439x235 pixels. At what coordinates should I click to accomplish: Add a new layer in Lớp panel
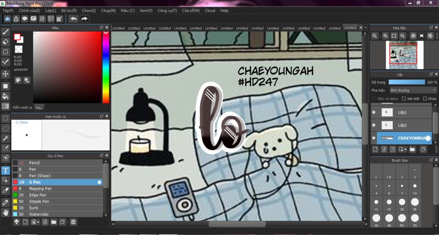[375, 149]
